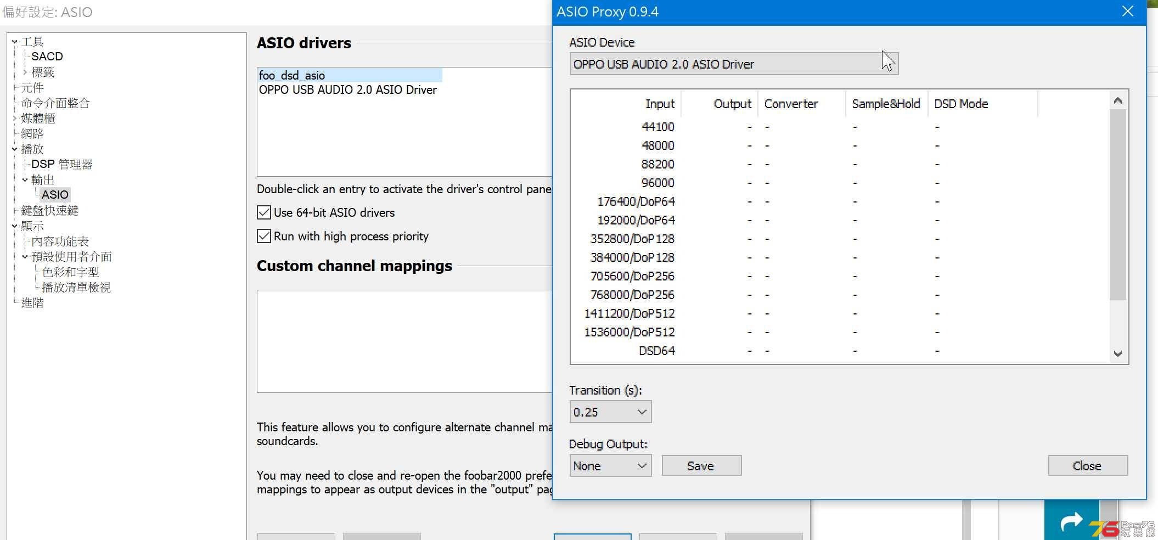This screenshot has width=1158, height=540.
Task: Open the ASIO Device dropdown
Action: click(x=734, y=64)
